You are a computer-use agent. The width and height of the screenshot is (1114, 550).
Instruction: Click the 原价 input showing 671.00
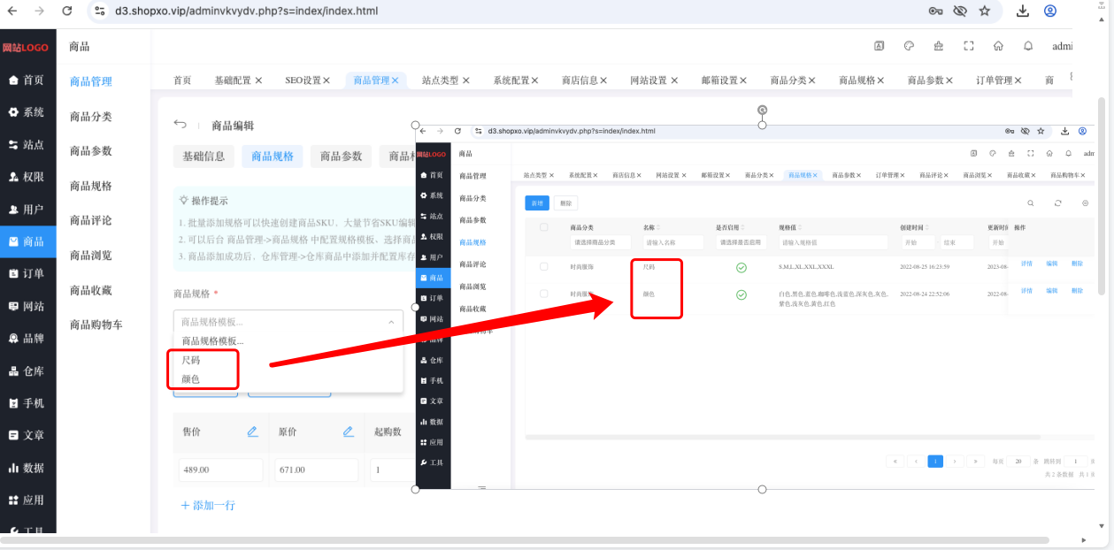tap(317, 470)
